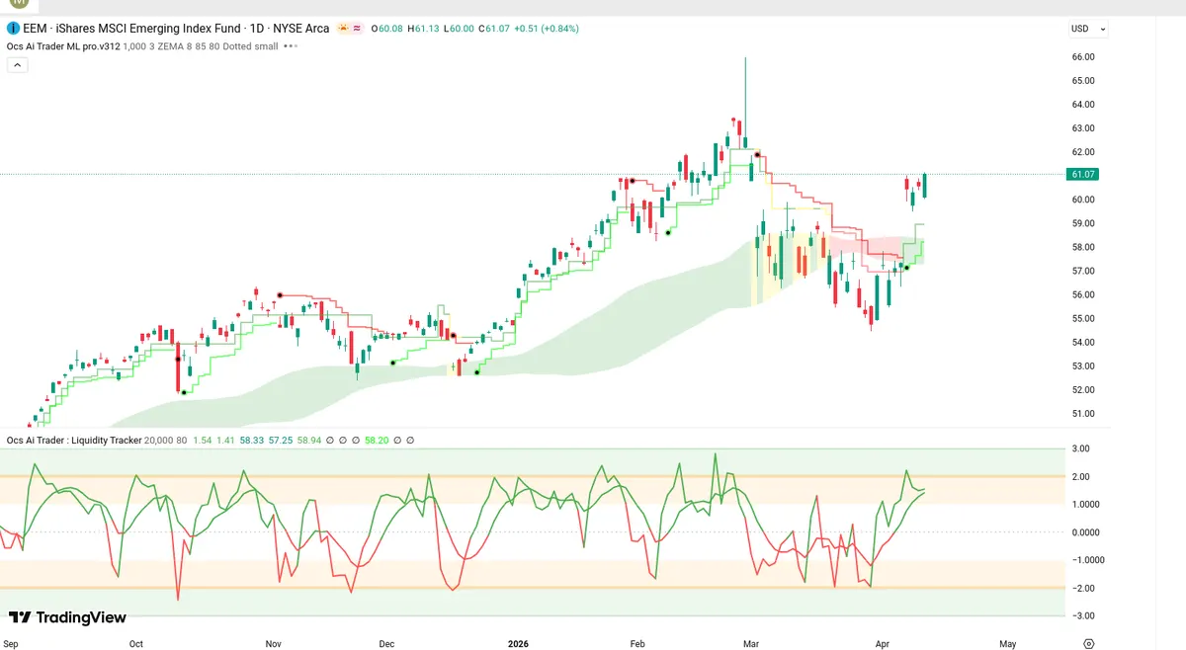Open the TradingView logo link

(x=67, y=617)
